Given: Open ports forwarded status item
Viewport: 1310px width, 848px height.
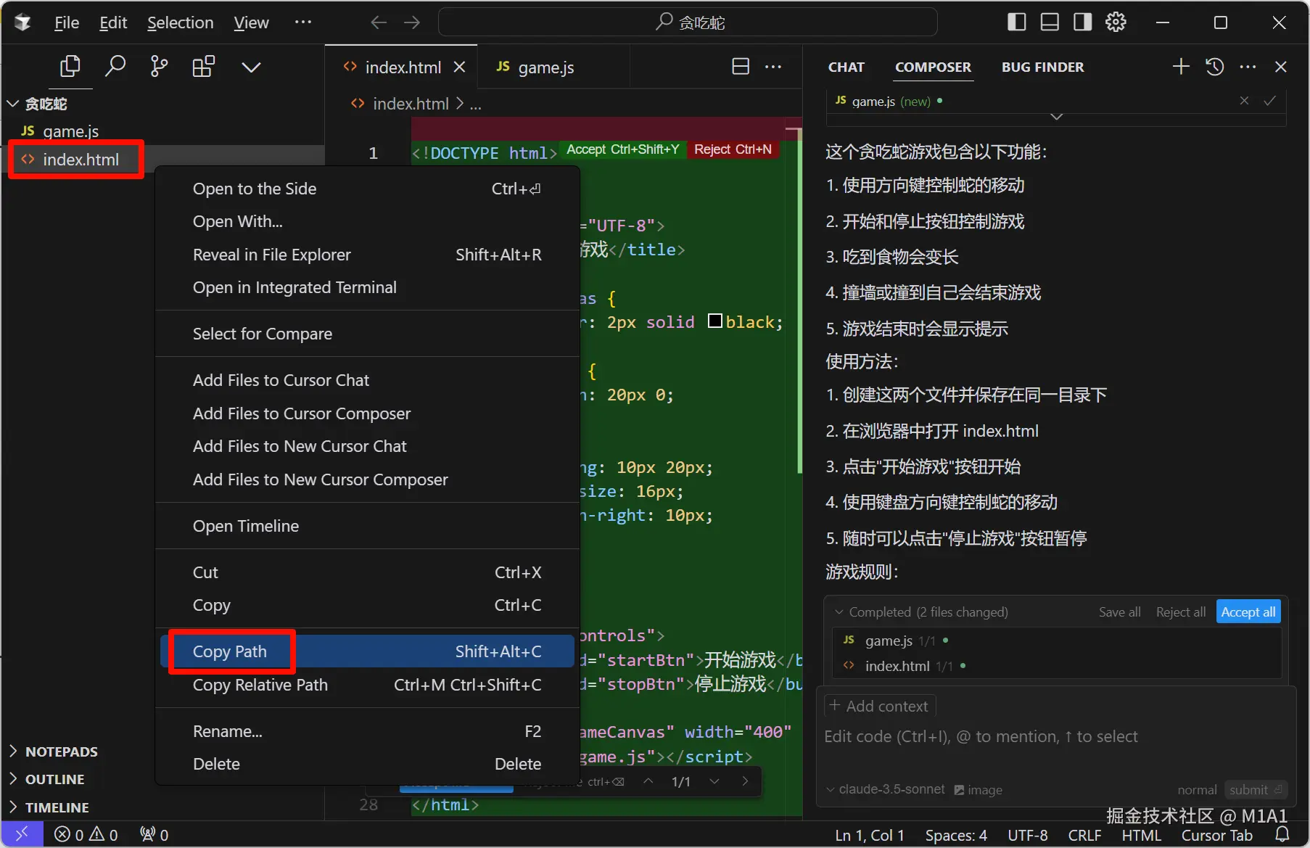Looking at the screenshot, I should click(154, 835).
